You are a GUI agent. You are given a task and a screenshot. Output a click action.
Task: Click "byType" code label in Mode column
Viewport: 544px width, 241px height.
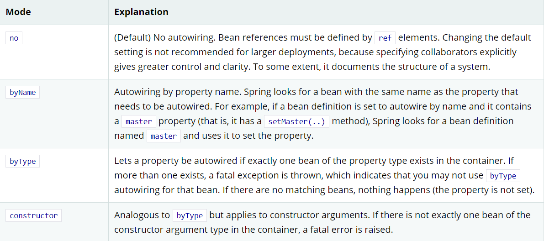23,162
